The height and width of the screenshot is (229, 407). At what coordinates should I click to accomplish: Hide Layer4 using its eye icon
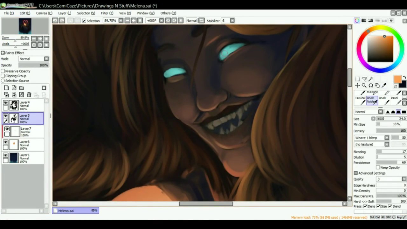[x=5, y=103]
